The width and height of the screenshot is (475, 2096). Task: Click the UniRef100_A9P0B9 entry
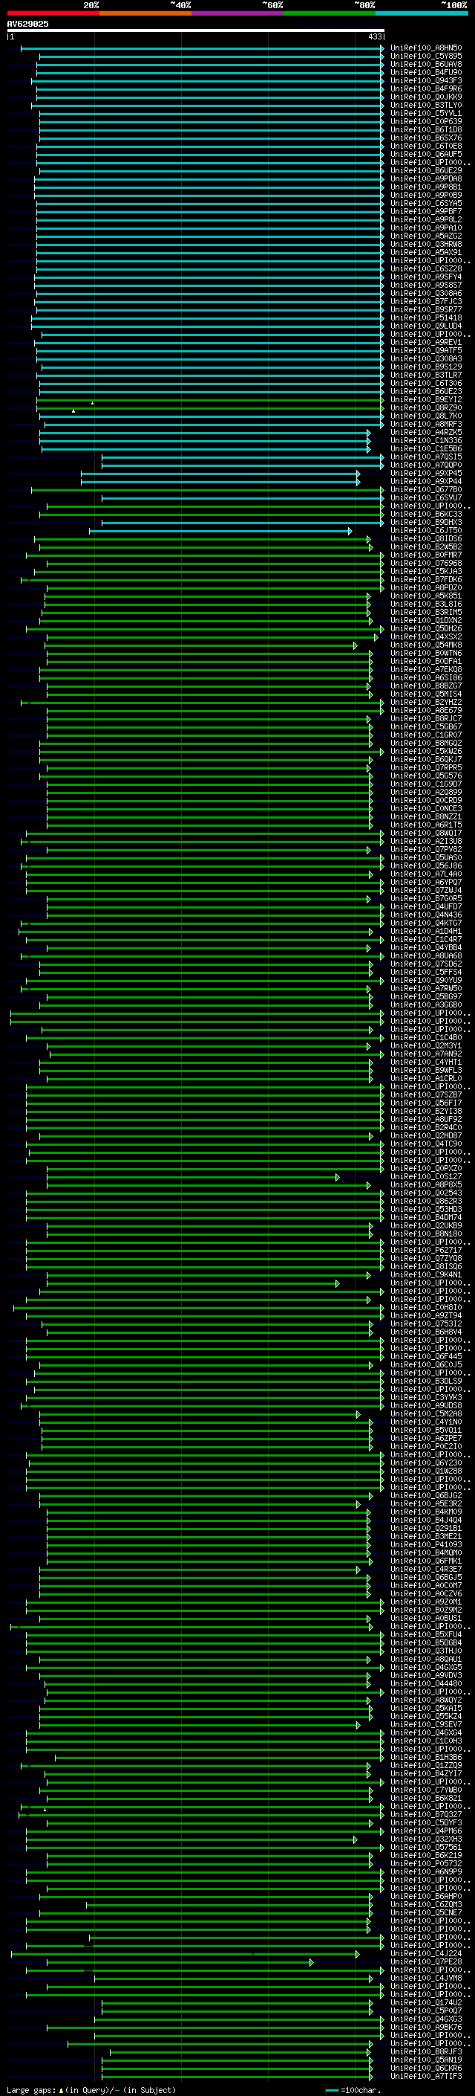425,196
